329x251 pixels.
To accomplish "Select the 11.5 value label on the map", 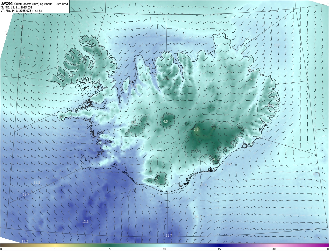I will click(37, 183).
